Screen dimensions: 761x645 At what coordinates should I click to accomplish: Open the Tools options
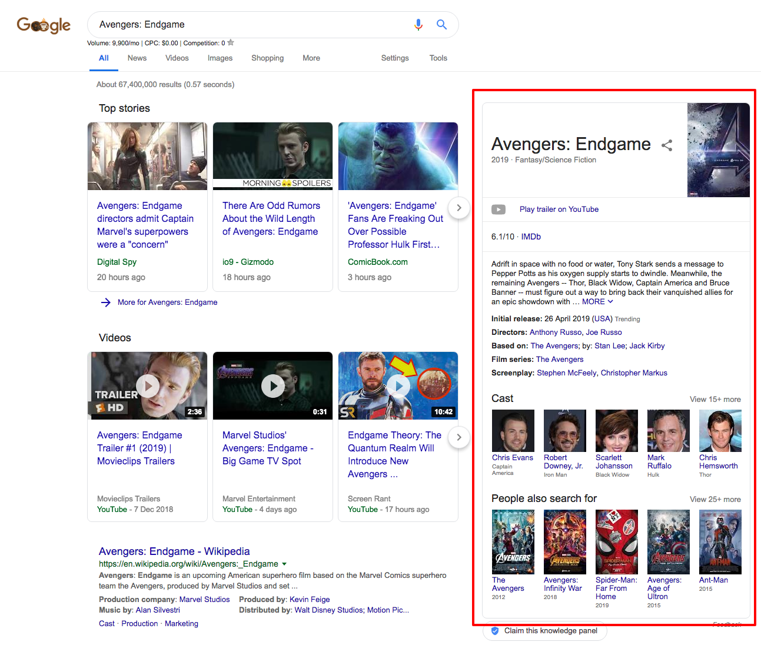tap(438, 58)
